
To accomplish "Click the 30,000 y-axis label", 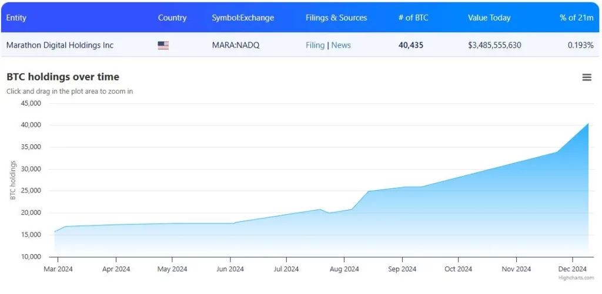I will pos(31,169).
